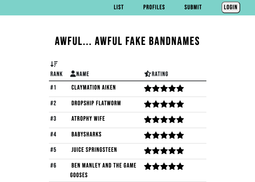The height and width of the screenshot is (182, 255).
Task: Click third star for Atrophy Wife
Action: [164, 120]
